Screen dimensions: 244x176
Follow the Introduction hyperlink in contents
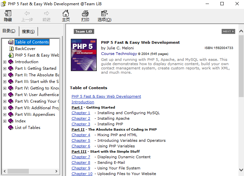[83, 102]
